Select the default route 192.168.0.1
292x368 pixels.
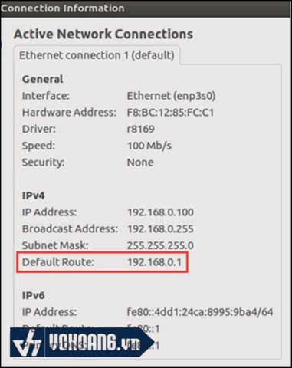pos(154,262)
